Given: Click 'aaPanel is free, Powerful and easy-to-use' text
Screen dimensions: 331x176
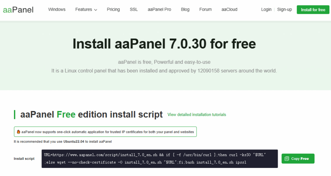Looking at the screenshot, I should 164,62.
